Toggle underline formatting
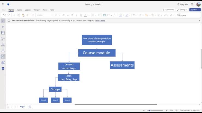The width and height of the screenshot is (202, 113). tap(81, 15)
